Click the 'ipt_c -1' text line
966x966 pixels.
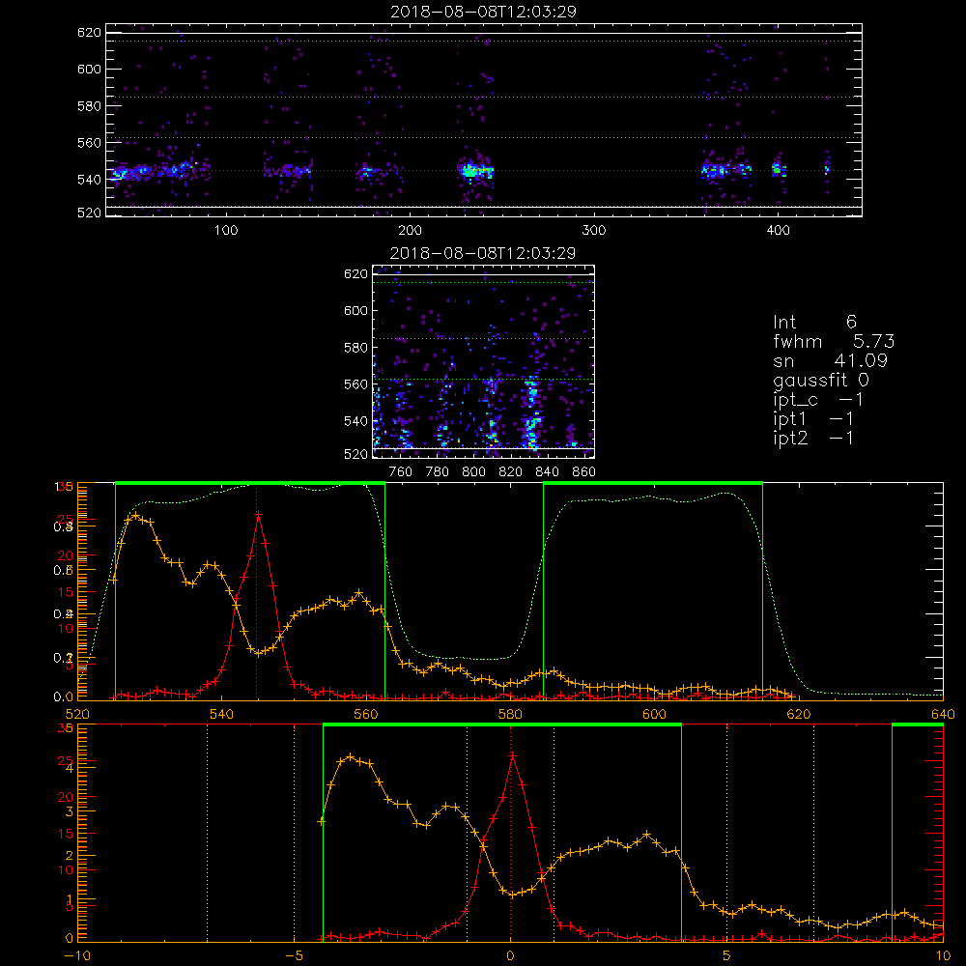coord(818,400)
